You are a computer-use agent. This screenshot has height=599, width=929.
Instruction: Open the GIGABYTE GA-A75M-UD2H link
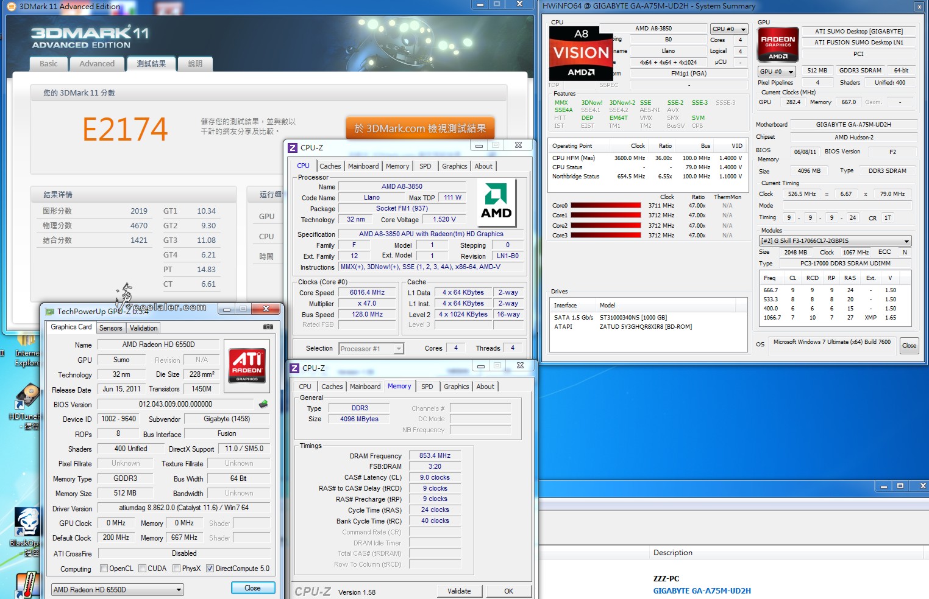click(702, 590)
